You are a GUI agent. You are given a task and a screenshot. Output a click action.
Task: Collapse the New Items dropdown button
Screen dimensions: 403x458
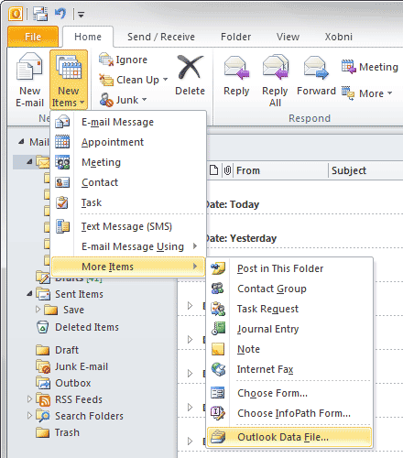click(x=69, y=80)
